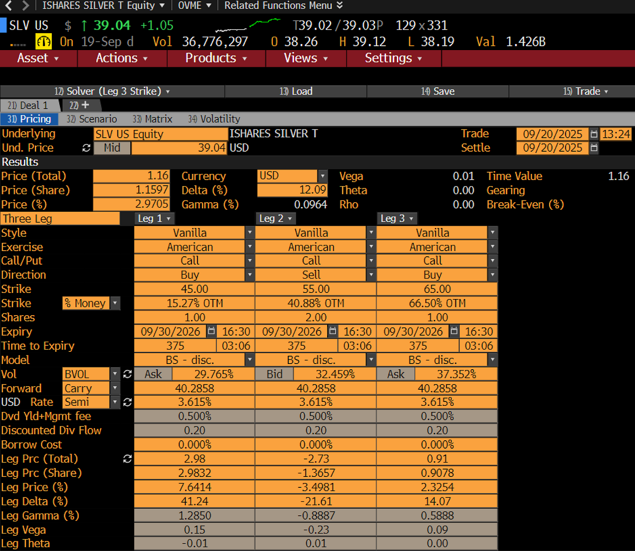The image size is (635, 551).
Task: Edit the Leg 1 Strike 45.00 field
Action: (195, 289)
